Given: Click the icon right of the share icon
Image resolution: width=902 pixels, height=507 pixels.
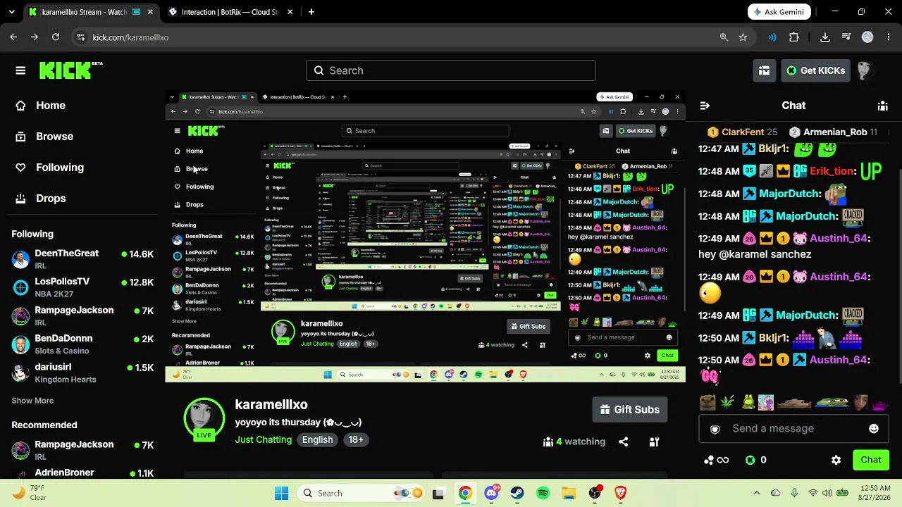Looking at the screenshot, I should (654, 442).
